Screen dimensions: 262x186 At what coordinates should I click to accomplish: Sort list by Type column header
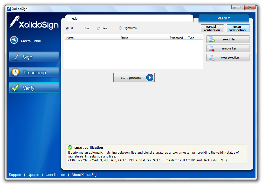point(194,38)
